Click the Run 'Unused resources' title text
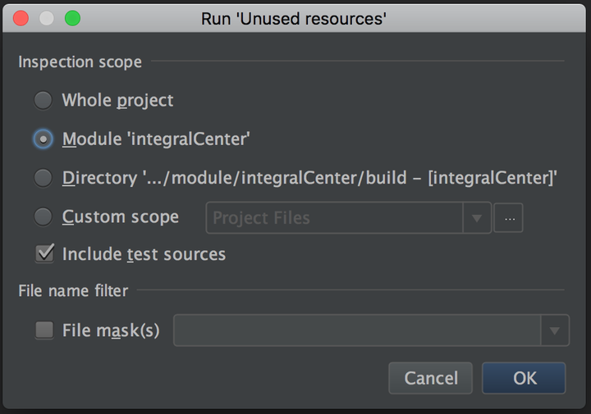 [x=294, y=18]
